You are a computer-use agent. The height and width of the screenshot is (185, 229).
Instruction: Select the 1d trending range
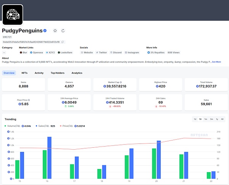point(195,119)
